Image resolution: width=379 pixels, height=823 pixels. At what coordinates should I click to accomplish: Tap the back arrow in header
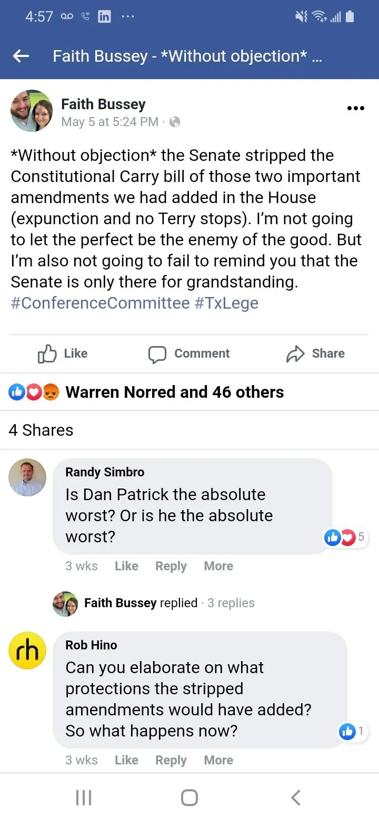pos(21,56)
